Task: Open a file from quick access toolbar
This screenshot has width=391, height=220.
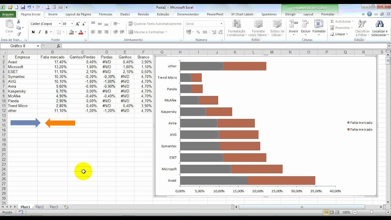Action: pos(10,7)
